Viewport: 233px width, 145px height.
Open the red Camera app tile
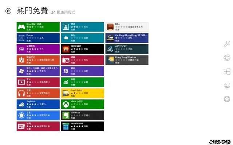pos(83,60)
